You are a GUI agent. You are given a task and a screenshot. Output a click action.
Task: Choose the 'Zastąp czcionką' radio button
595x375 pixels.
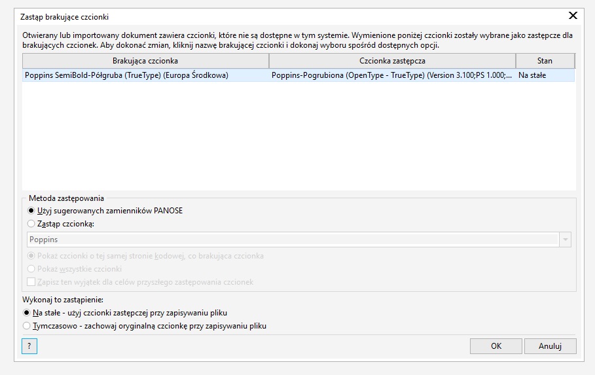tap(31, 224)
